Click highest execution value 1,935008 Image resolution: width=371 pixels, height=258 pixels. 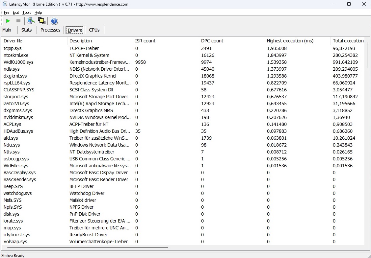coord(277,48)
